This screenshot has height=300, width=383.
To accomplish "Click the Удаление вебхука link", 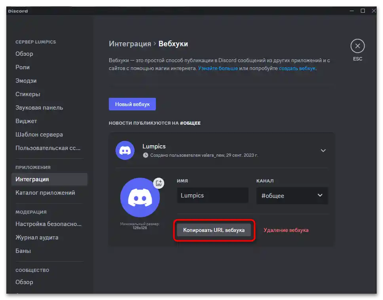I will [286, 230].
